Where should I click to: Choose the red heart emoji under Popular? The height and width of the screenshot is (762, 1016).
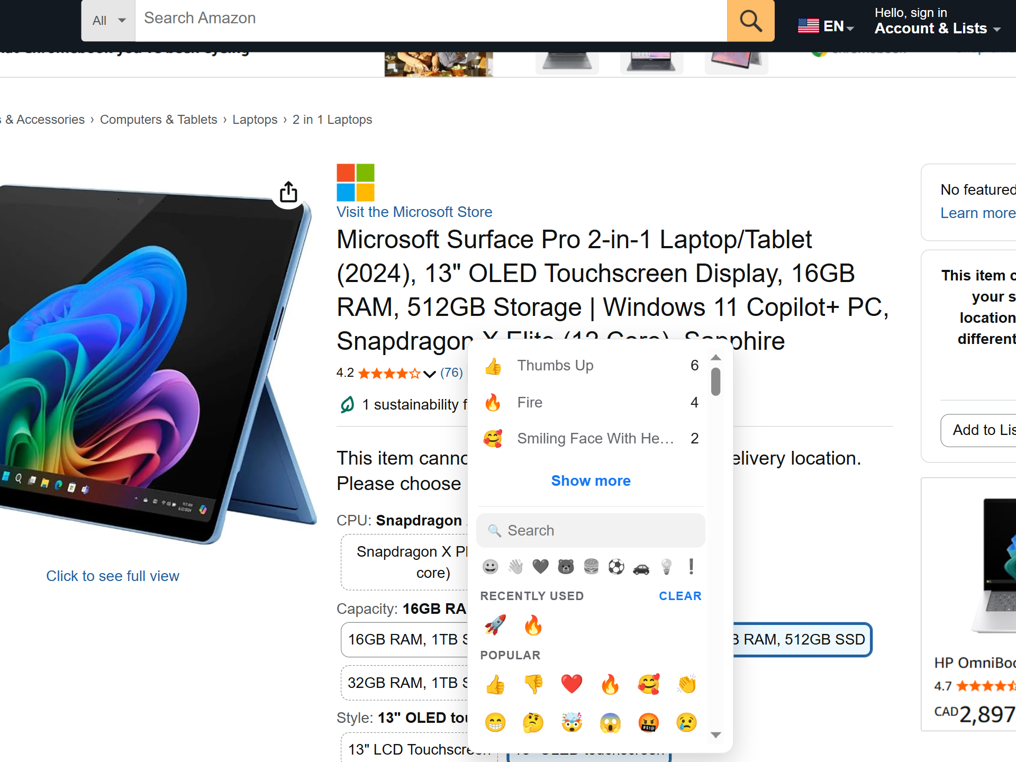tap(571, 684)
